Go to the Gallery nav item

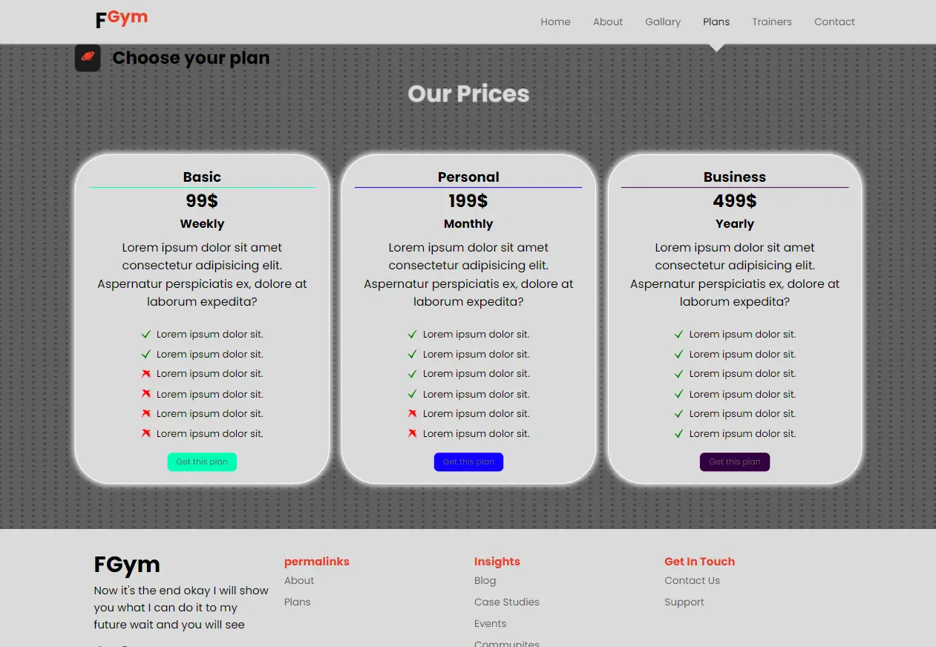point(663,22)
